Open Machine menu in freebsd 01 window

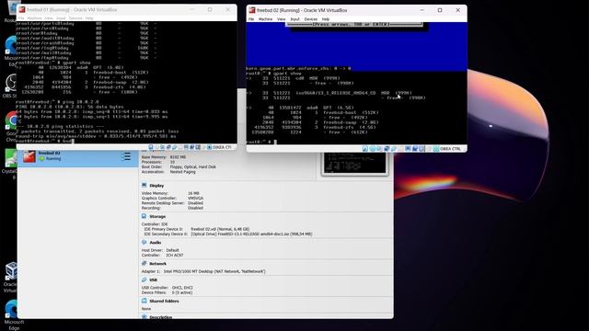(x=35, y=18)
